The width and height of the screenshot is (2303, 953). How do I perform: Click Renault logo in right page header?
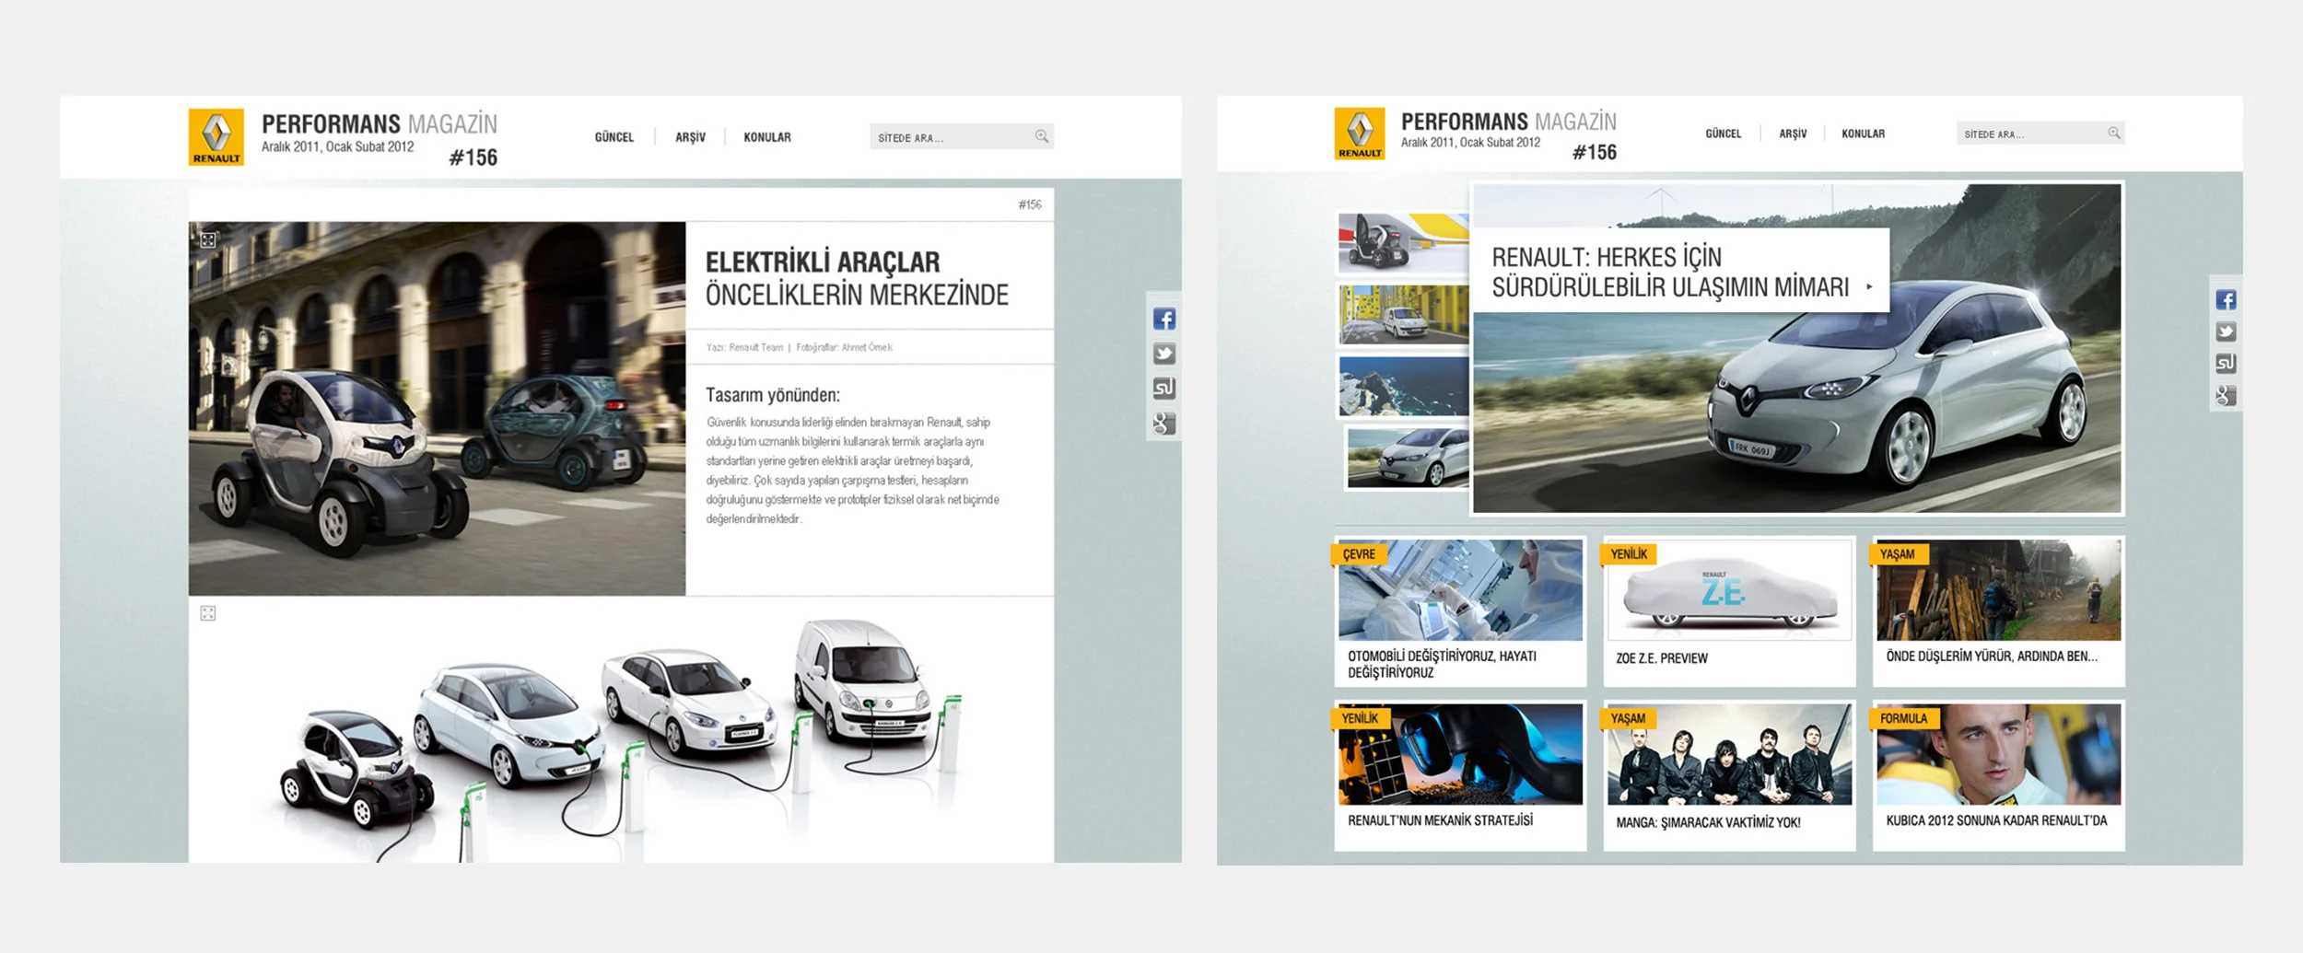pos(1360,134)
